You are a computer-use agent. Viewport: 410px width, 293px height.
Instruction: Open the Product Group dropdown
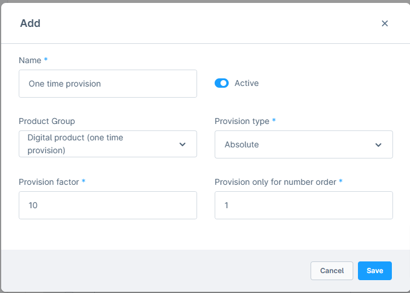click(108, 144)
